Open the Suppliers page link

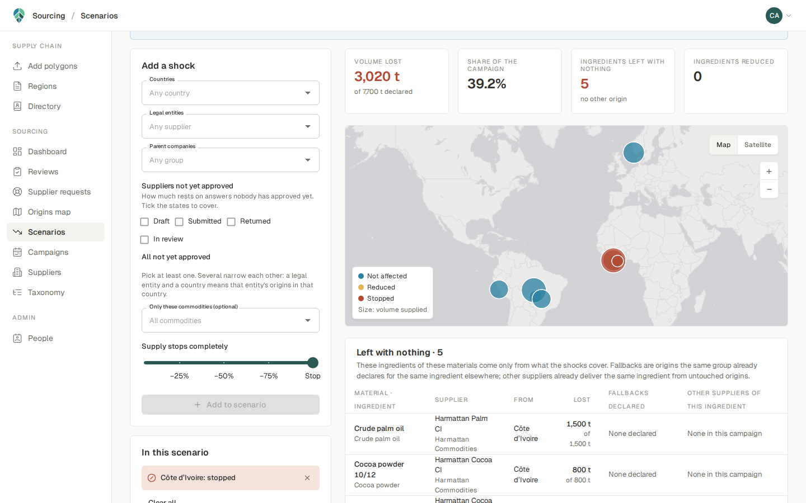pos(55,272)
